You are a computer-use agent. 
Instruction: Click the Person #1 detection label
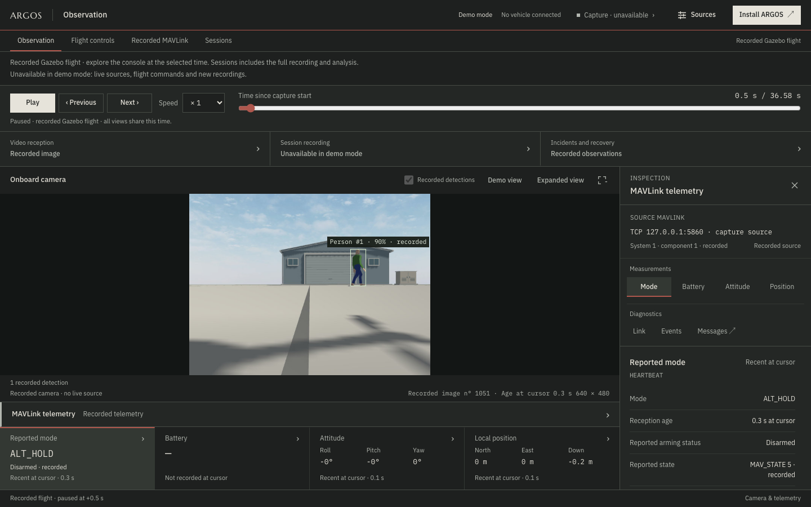378,242
